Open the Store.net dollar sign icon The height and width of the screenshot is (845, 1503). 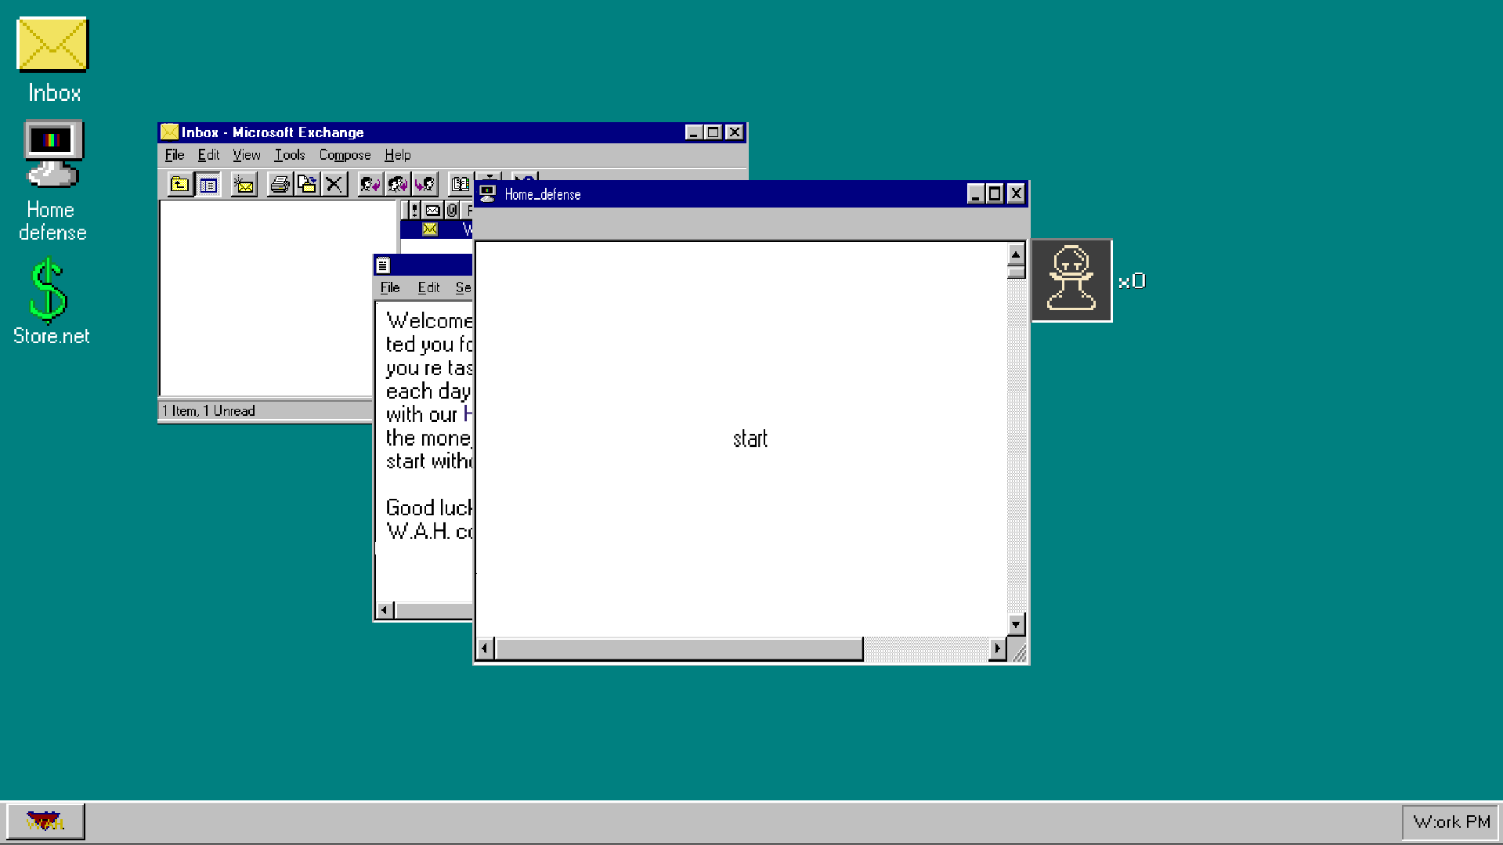pos(51,302)
